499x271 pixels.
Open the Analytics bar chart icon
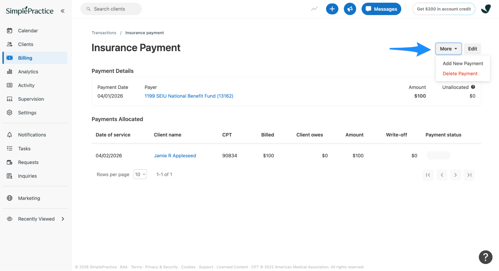tap(9, 71)
